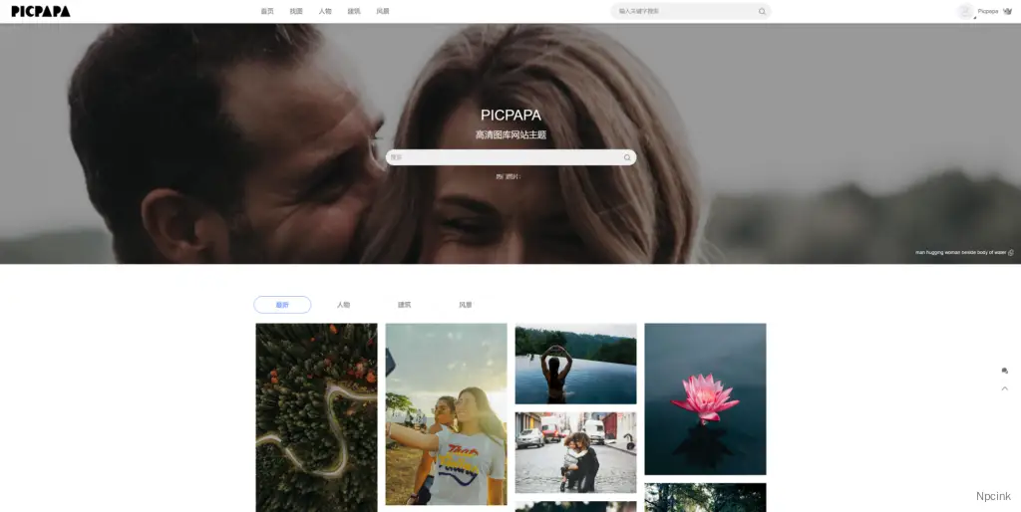Click the hero image caption link
1021x512 pixels.
coord(960,253)
